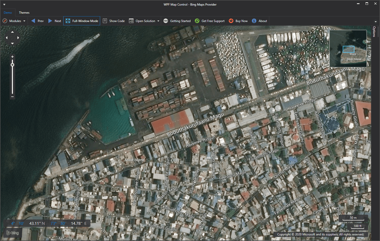Click the Show Code icon
This screenshot has width=380, height=241.
[105, 21]
